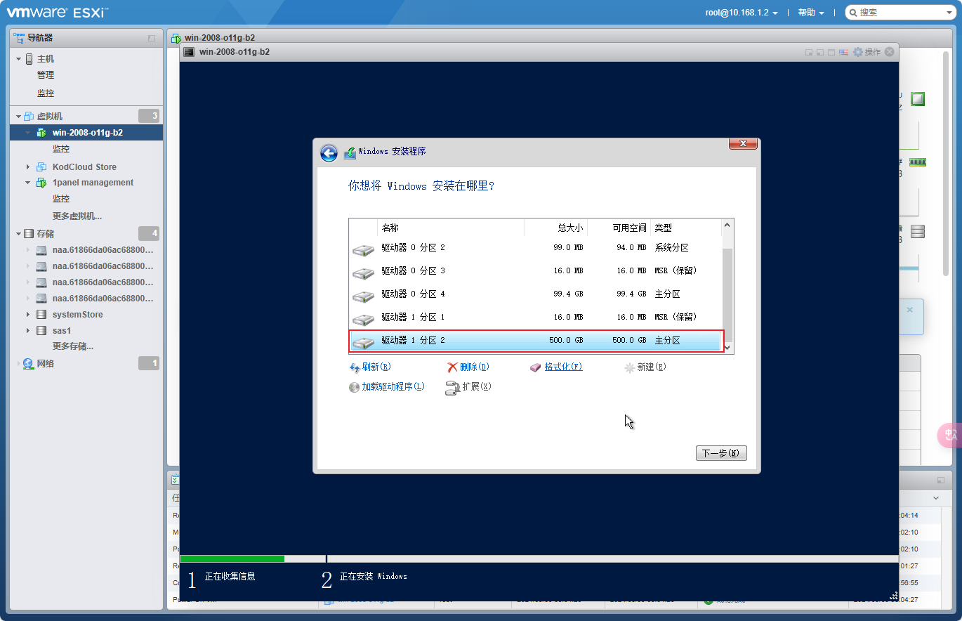Open the keyboard layout flag icon in console
This screenshot has width=962, height=621.
pos(844,52)
